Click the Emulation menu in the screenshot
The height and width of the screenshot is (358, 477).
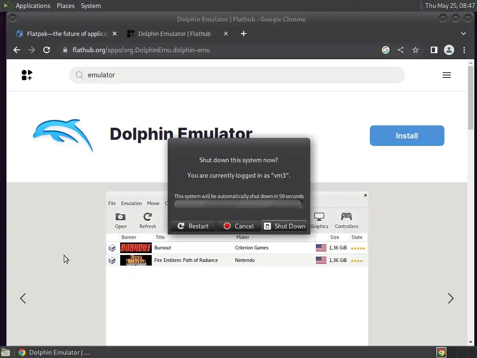(131, 203)
